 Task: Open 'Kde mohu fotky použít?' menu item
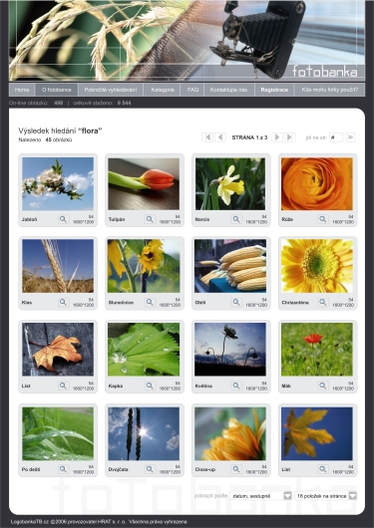coord(330,90)
